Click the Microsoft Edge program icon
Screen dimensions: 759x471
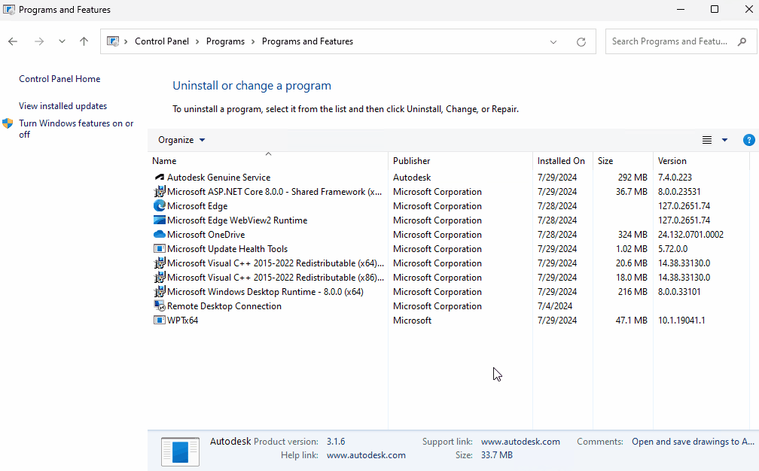coord(159,205)
